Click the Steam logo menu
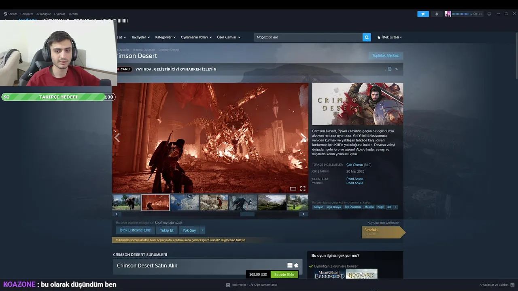 click(x=10, y=14)
